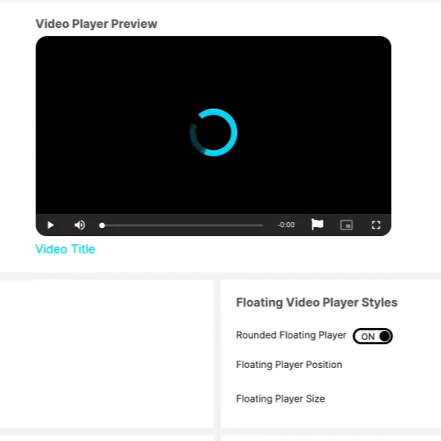
Task: Click the dark control bar between time and flag
Action: click(x=303, y=225)
